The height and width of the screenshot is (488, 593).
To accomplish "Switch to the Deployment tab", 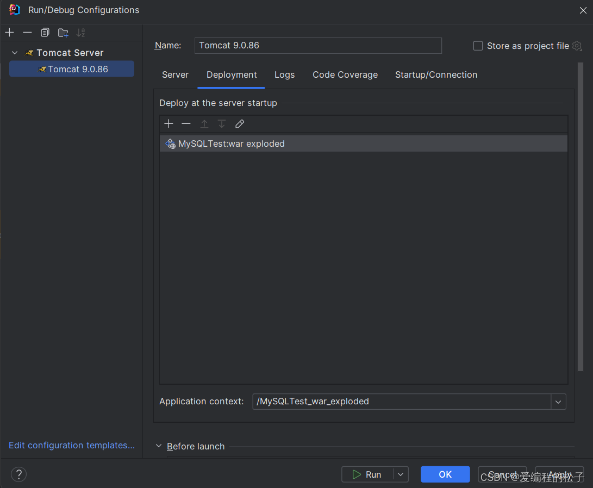I will 232,75.
